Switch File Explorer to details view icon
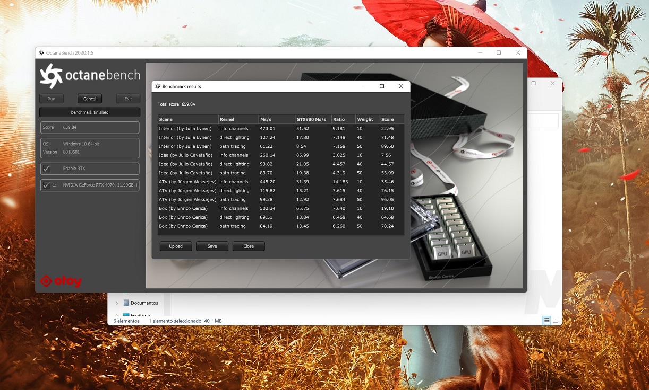Screen dimensions: 649x390 546,321
